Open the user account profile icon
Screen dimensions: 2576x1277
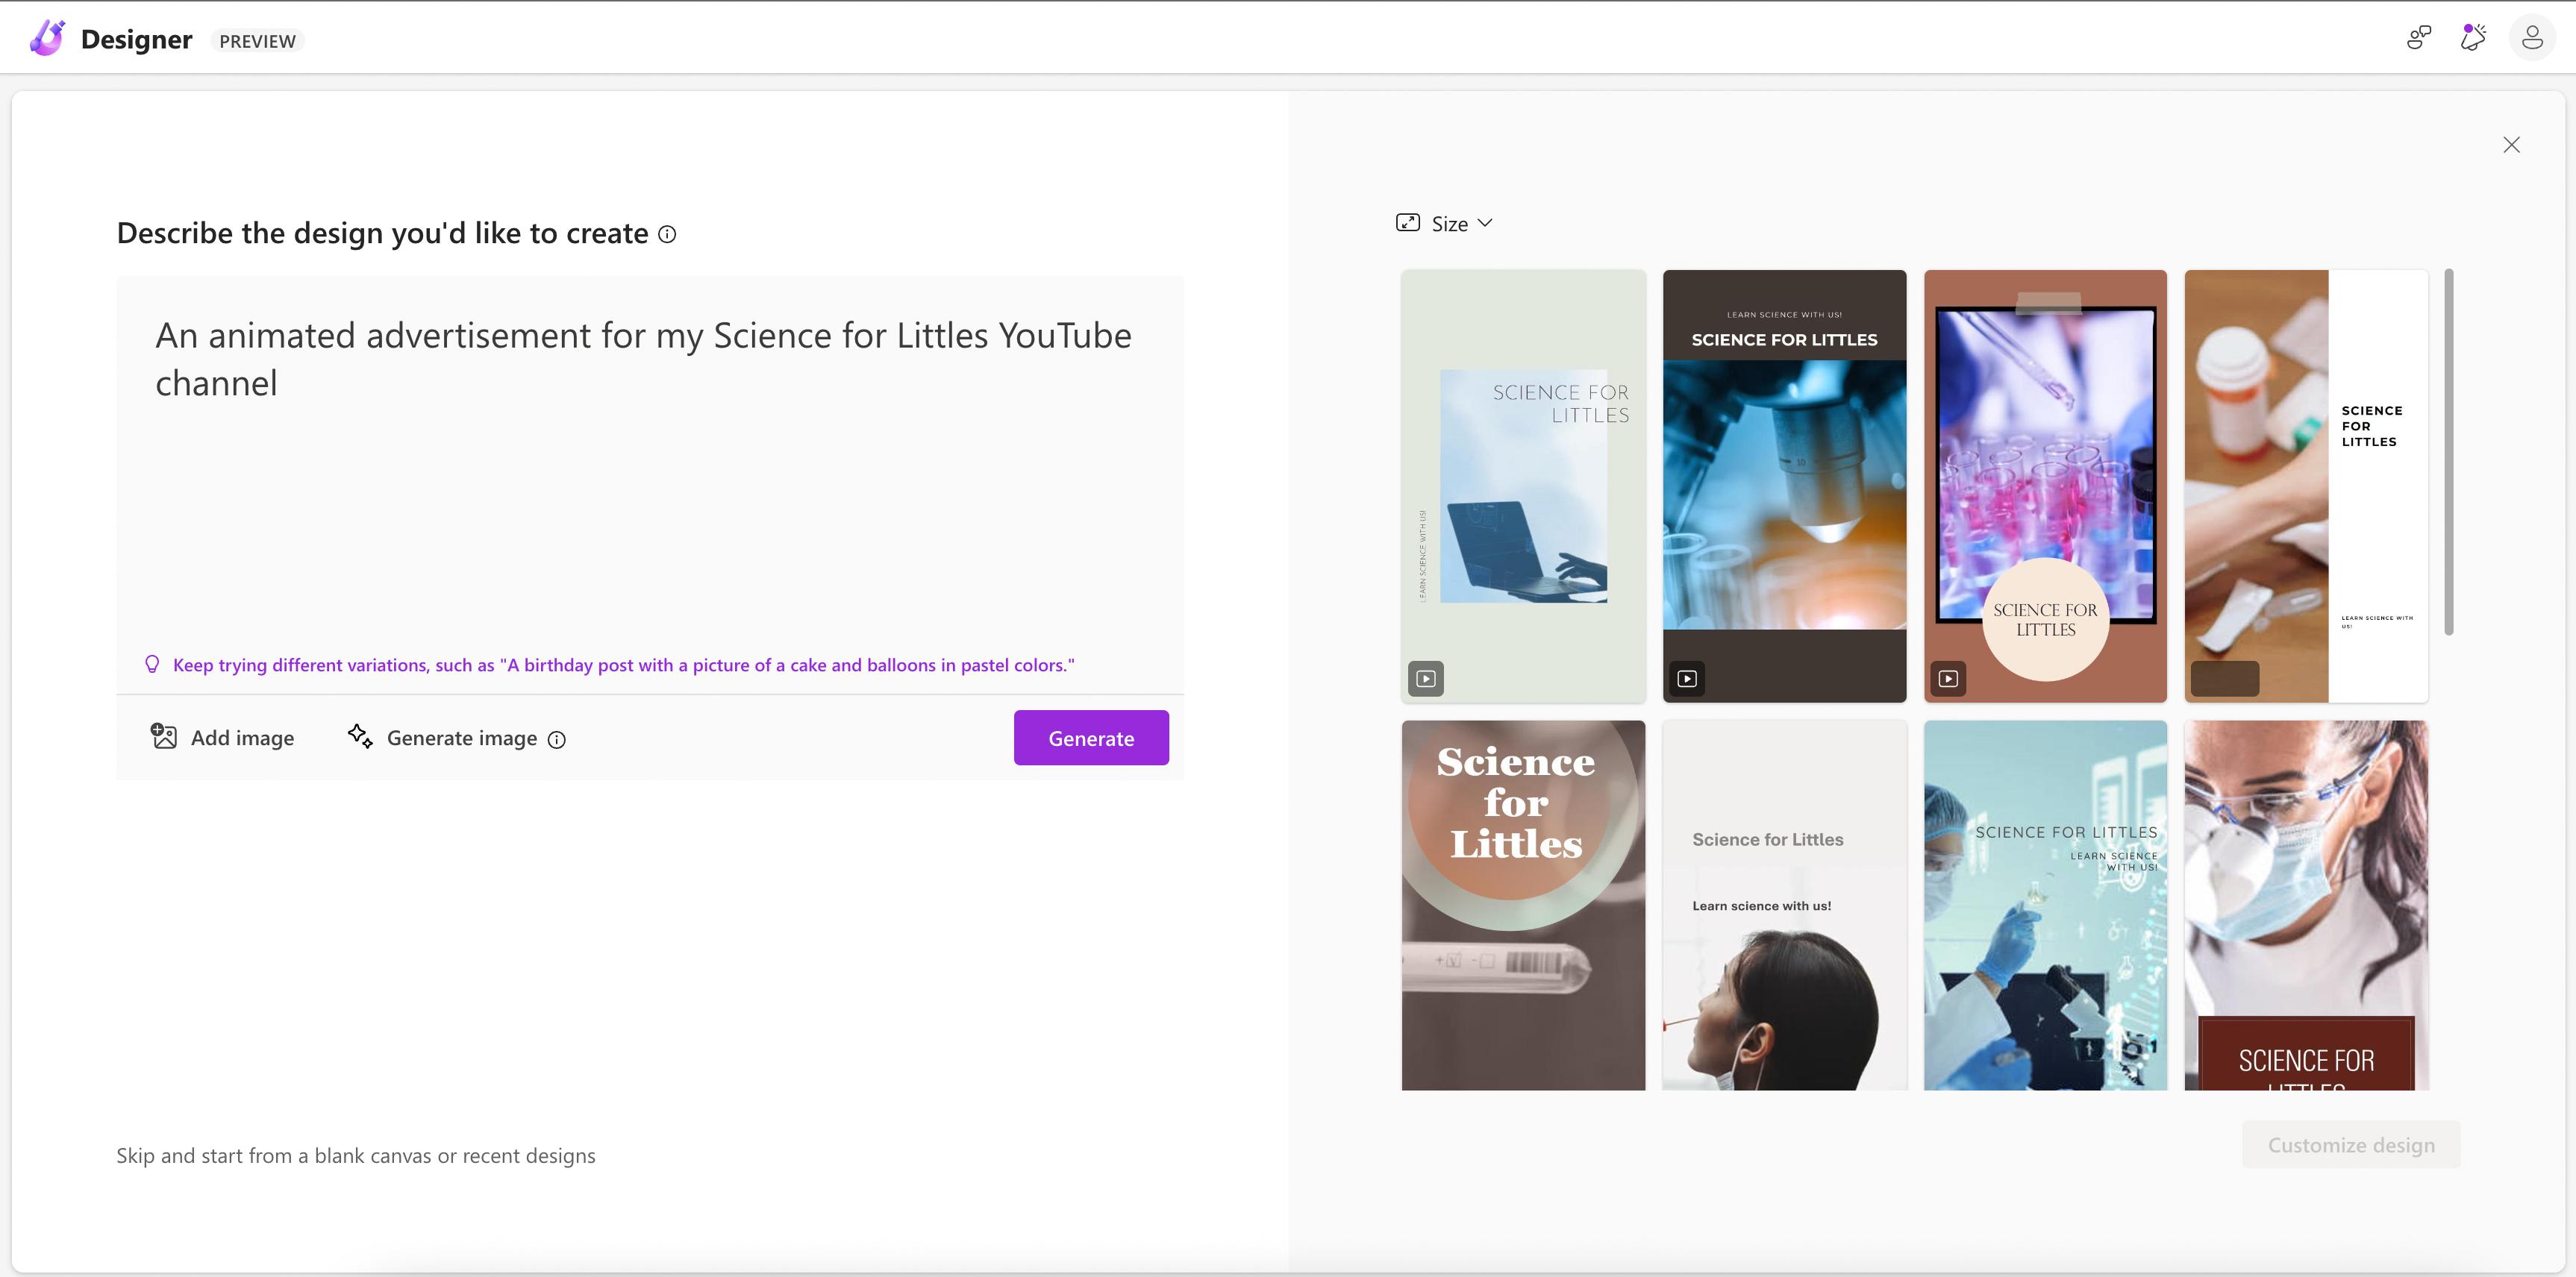click(2531, 39)
